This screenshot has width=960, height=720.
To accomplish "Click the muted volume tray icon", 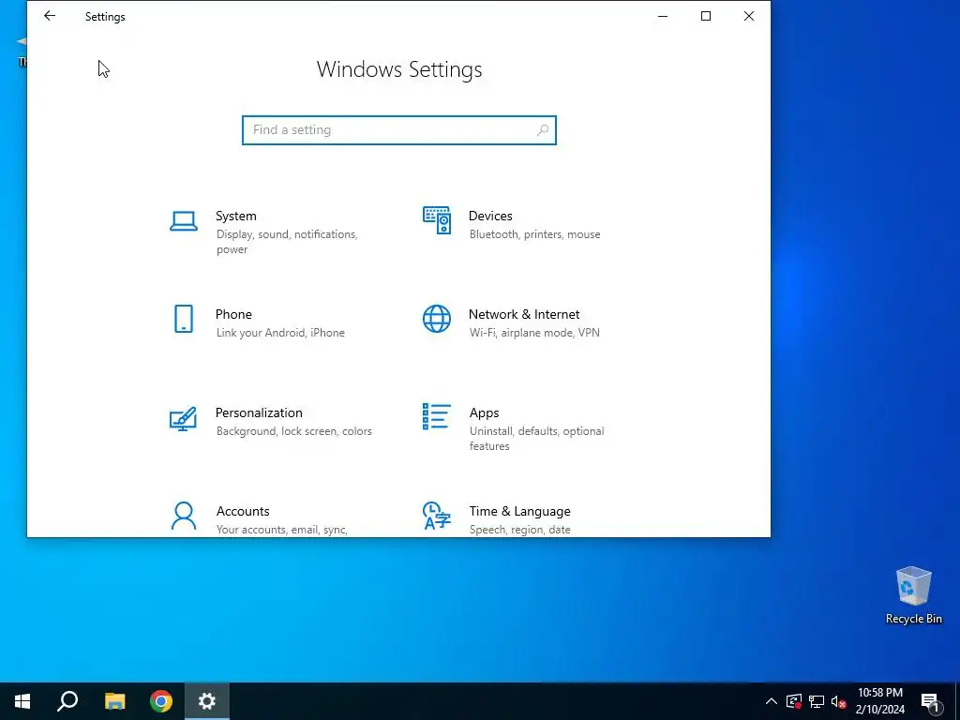I will pyautogui.click(x=839, y=701).
